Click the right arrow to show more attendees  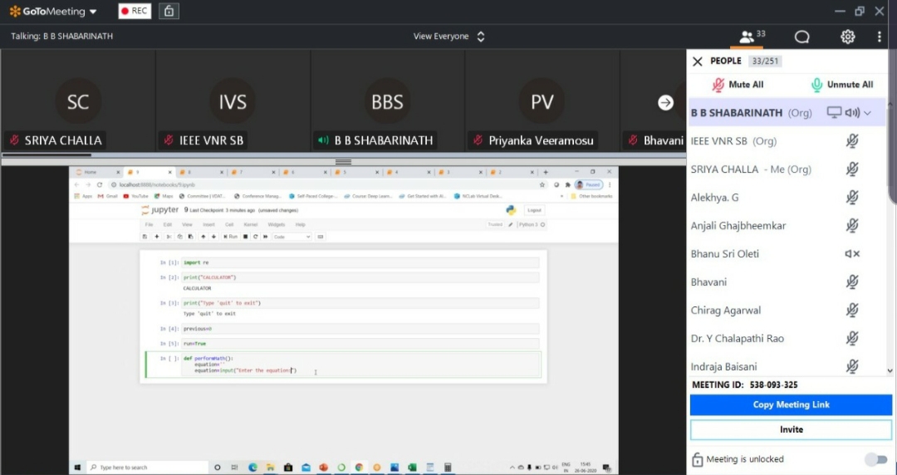click(665, 103)
